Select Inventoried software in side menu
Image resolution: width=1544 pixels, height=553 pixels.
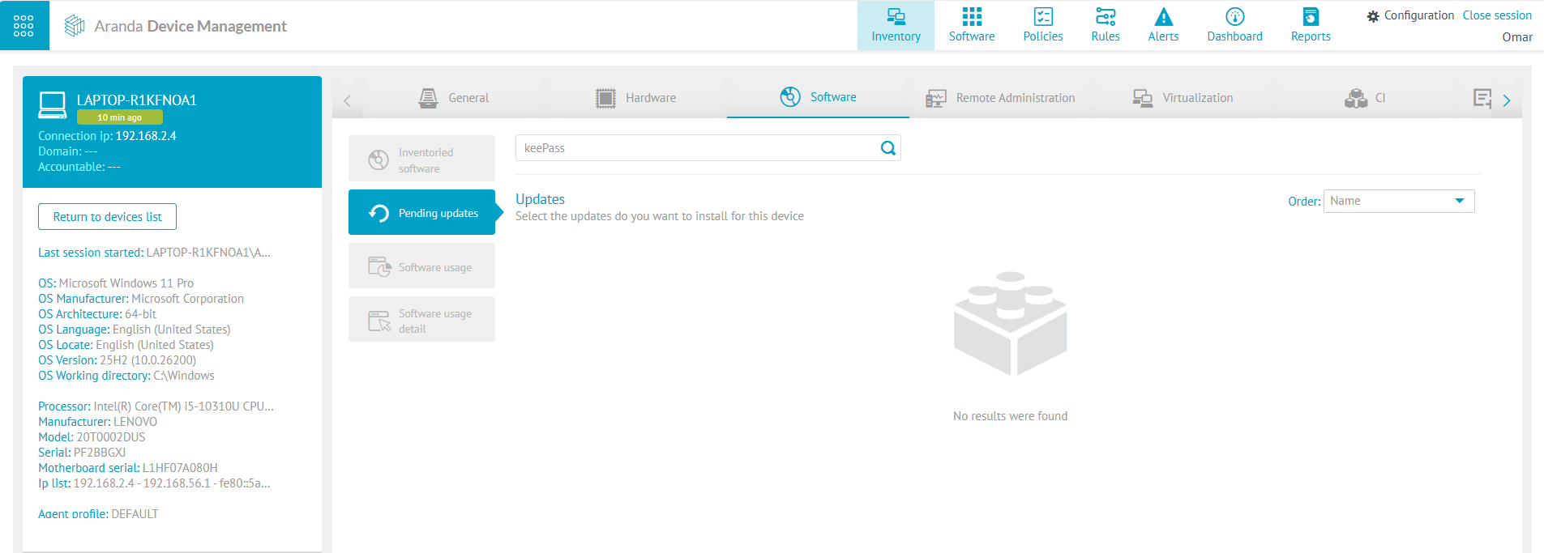coord(421,160)
